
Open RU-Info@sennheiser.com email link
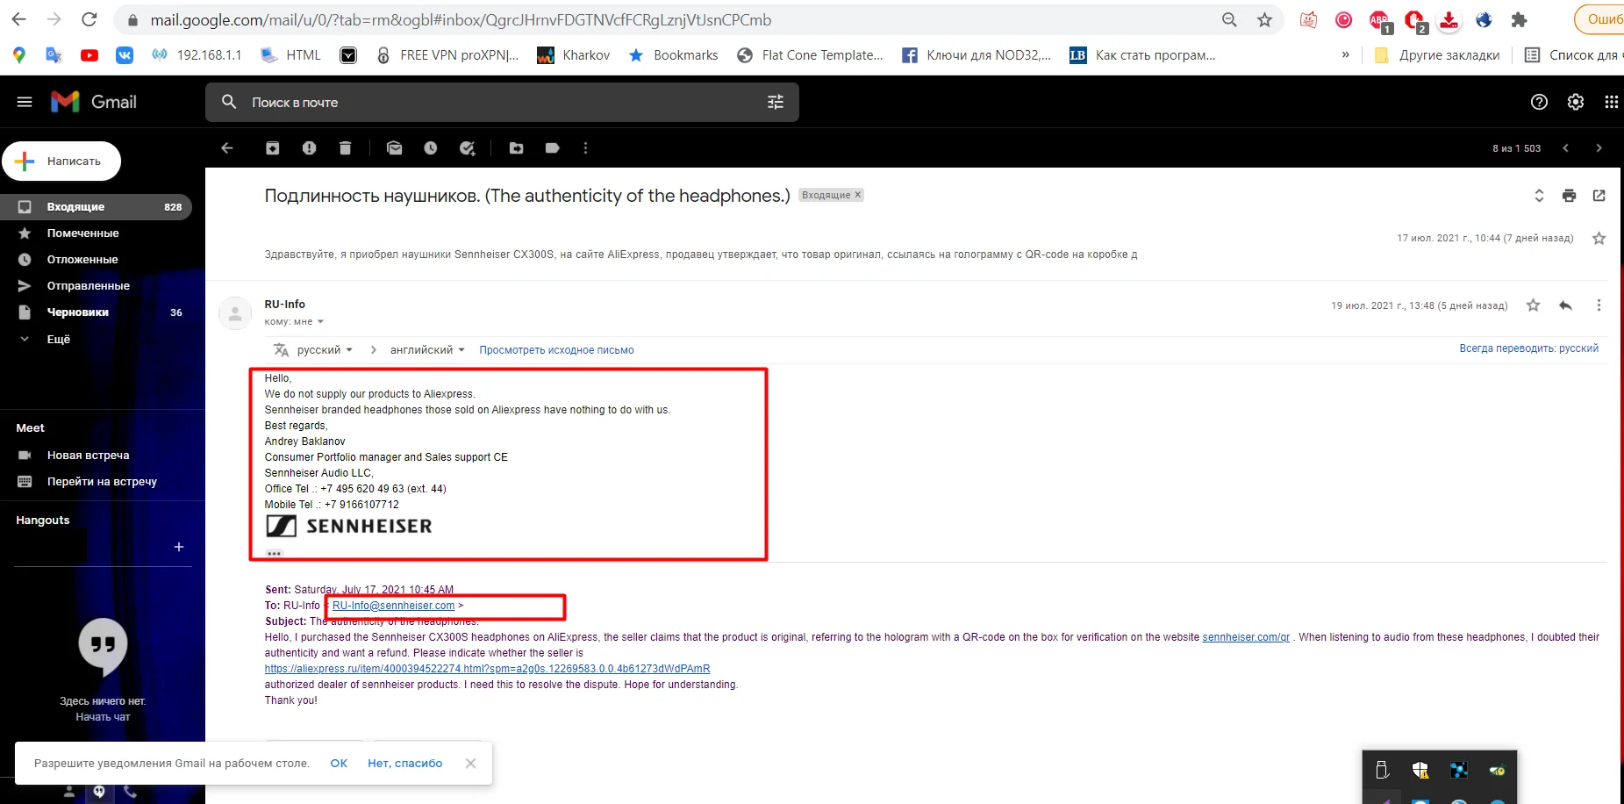tap(393, 606)
